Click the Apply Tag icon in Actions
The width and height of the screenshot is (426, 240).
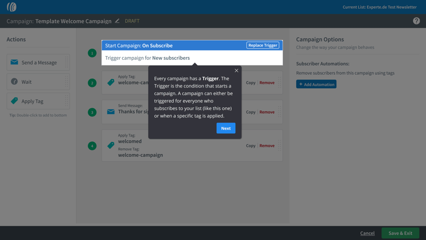pyautogui.click(x=14, y=101)
